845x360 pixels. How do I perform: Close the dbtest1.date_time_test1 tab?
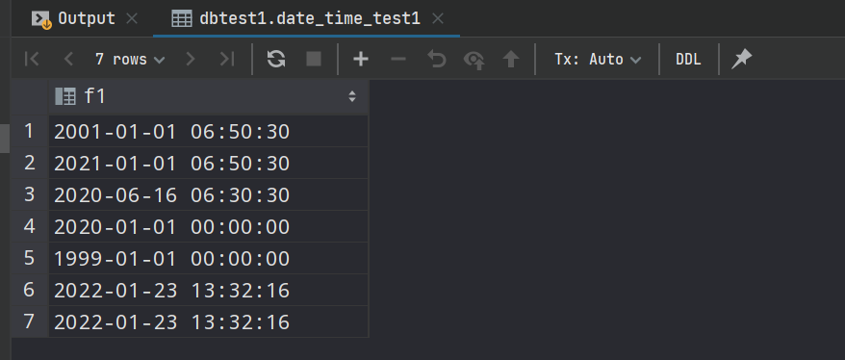tap(438, 19)
